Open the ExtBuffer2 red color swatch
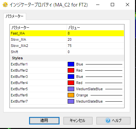The height and width of the screenshot is (129, 136). (71, 70)
